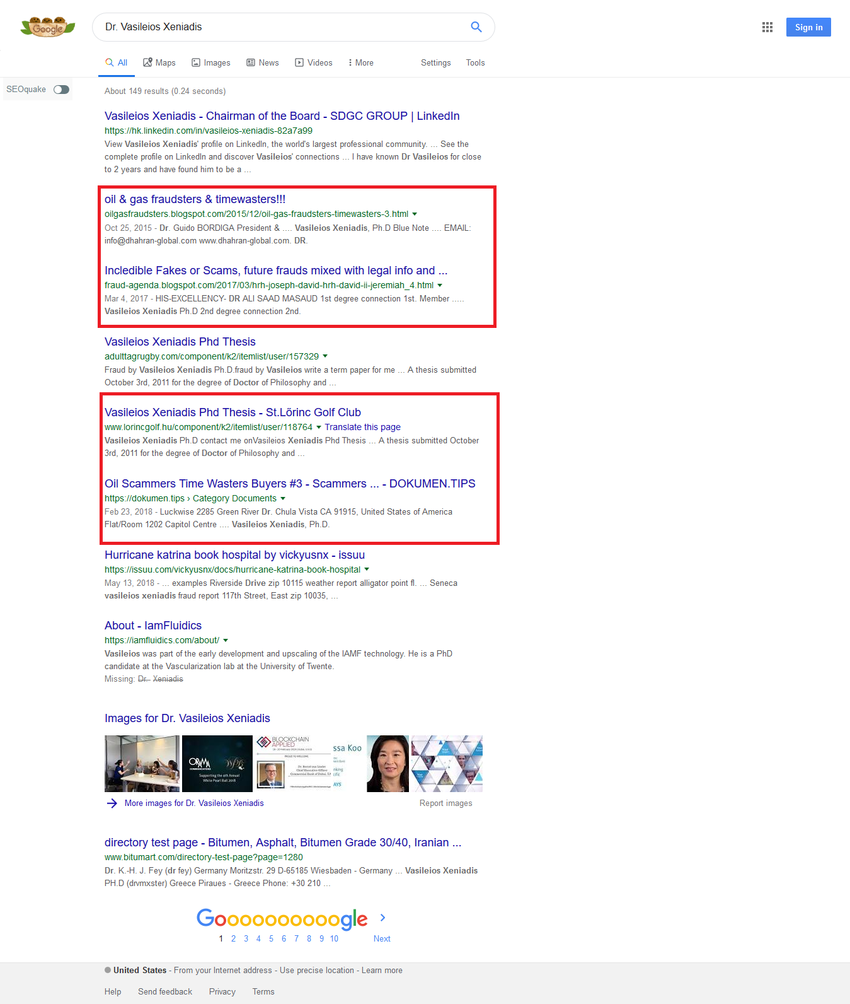Open the Settings menu
This screenshot has height=1004, width=850.
[x=436, y=62]
